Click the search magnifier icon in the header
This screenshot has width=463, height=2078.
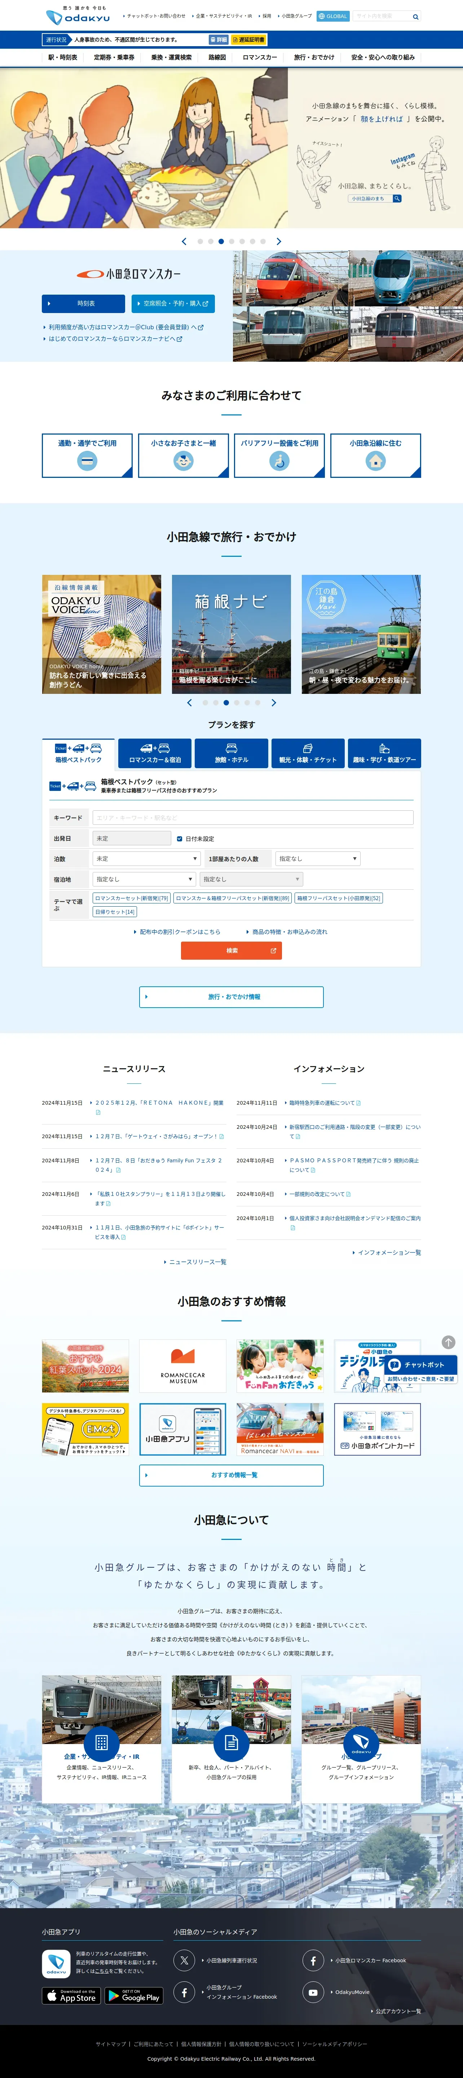[x=415, y=16]
